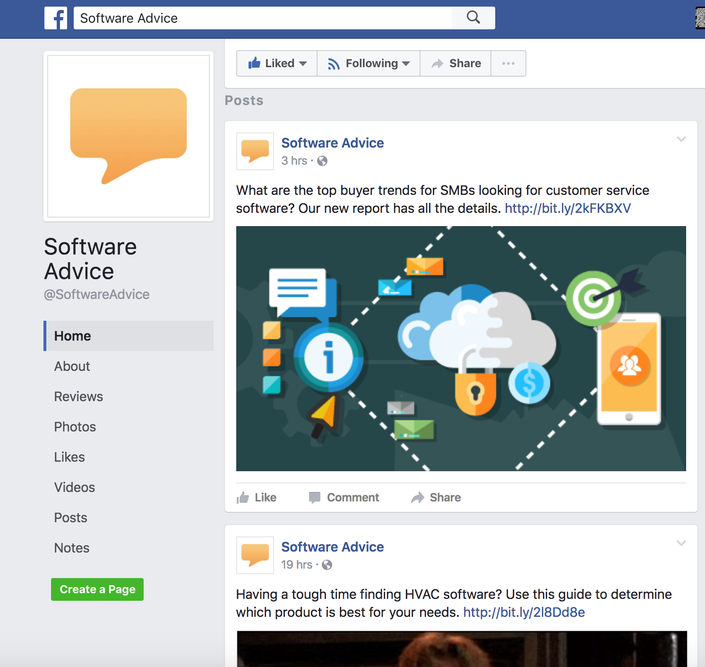Click the Software Advice search field
Screen dimensions: 705x667
(262, 18)
